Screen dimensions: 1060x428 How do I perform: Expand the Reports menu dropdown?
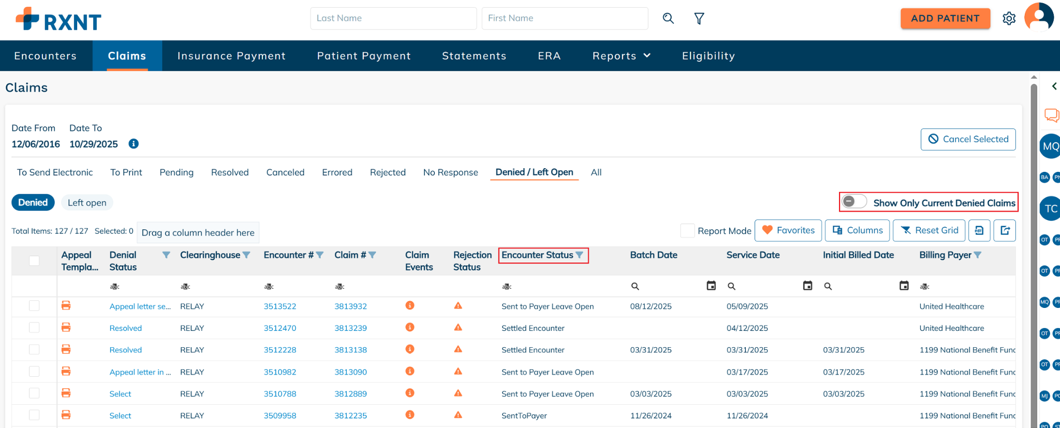tap(621, 56)
